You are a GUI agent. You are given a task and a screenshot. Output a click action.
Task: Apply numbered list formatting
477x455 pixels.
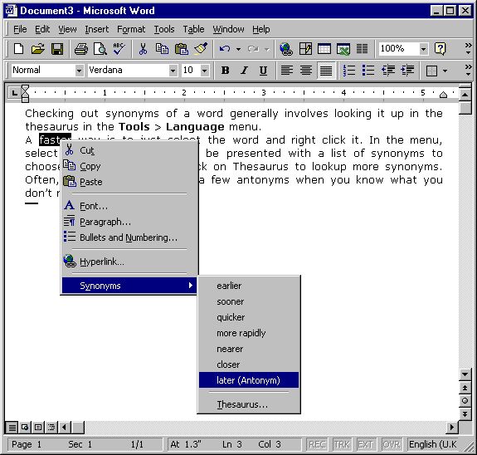349,71
